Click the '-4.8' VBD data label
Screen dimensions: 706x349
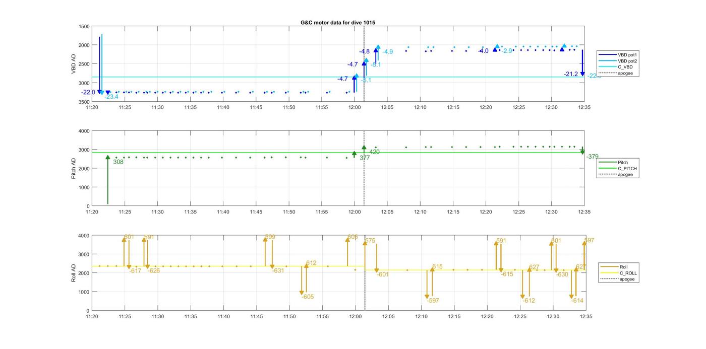364,51
